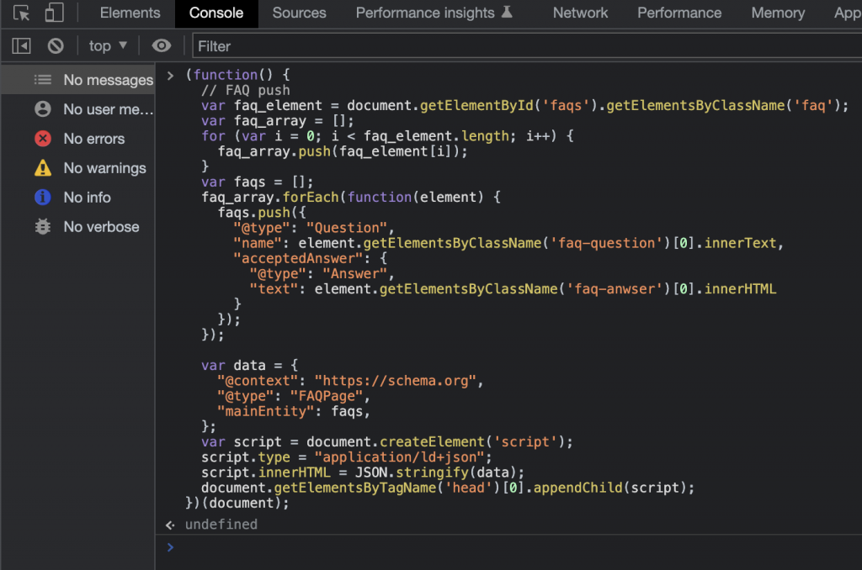The width and height of the screenshot is (862, 570).
Task: Click the '"@type": "Question"' line
Action: (314, 228)
